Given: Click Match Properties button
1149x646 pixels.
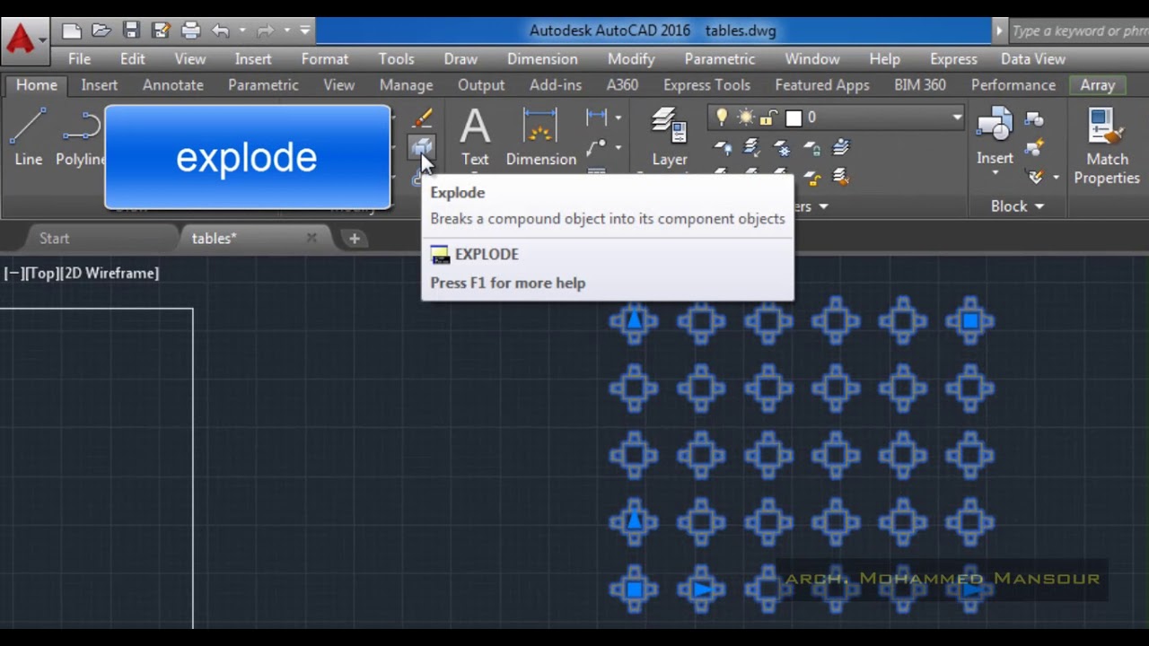Looking at the screenshot, I should 1107,146.
